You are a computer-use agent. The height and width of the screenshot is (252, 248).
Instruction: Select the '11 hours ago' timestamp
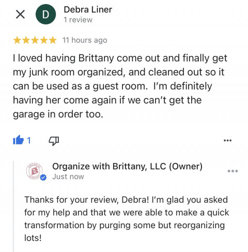pyautogui.click(x=85, y=40)
